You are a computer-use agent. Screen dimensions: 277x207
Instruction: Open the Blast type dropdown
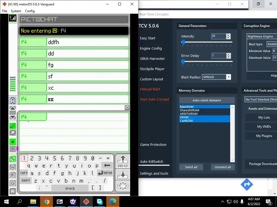pyautogui.click(x=272, y=44)
